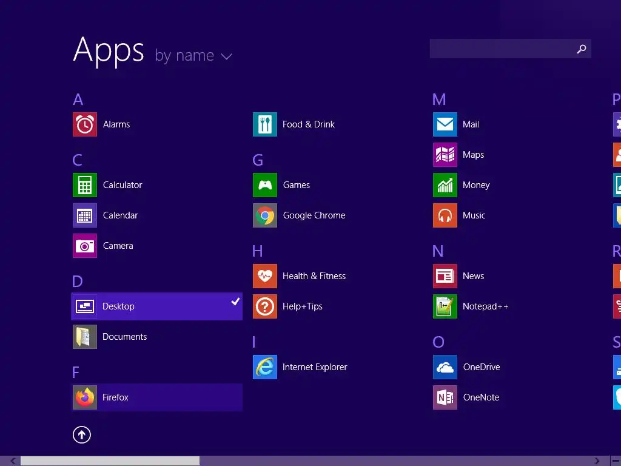Click the 'Notepad++' label
The image size is (621, 466).
[x=486, y=306]
